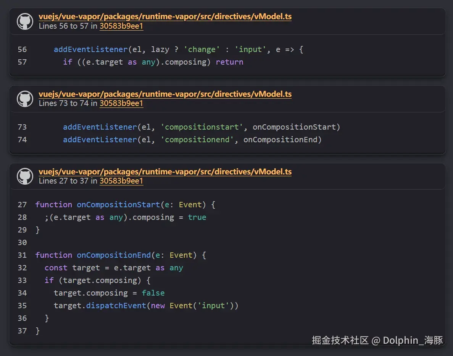This screenshot has width=453, height=356.
Task: Select line number 27 in the third snippet
Action: (x=22, y=205)
